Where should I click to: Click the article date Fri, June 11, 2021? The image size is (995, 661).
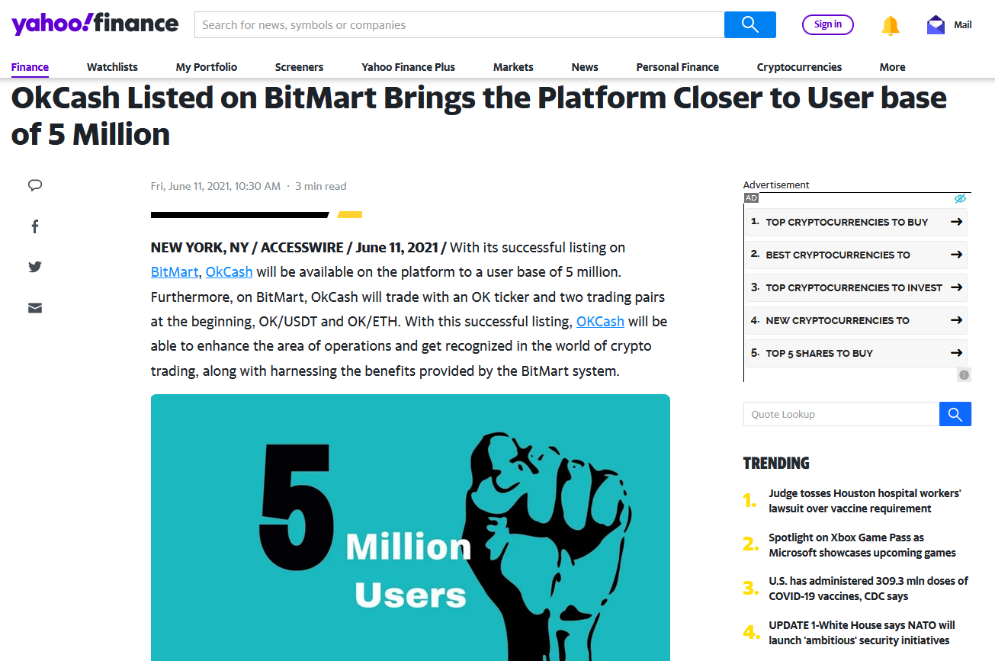[x=216, y=186]
